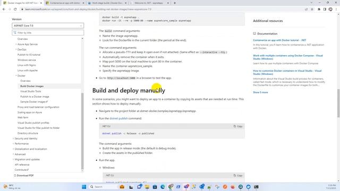340x191 pixels.
Task: Select Publish to IIS tutorial
Action: click(x=29, y=55)
